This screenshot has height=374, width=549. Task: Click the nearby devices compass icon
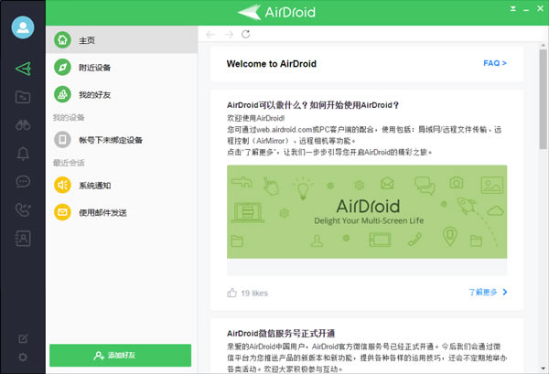[62, 67]
